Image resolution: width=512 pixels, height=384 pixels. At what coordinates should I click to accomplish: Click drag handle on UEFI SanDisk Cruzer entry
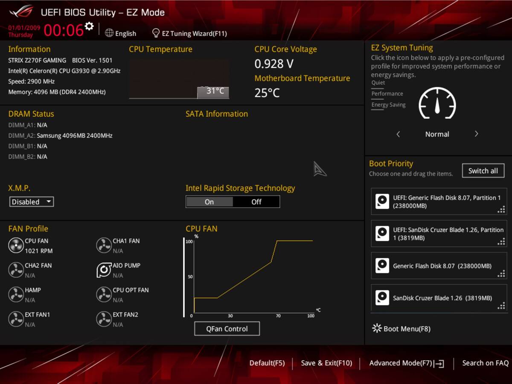tap(501, 242)
